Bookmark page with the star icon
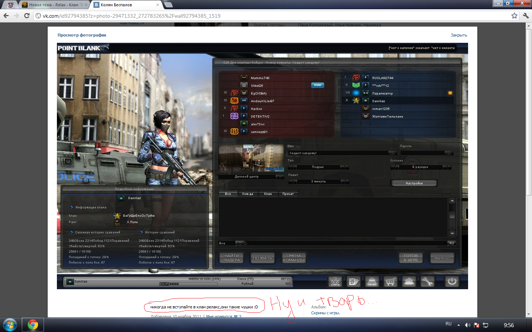The width and height of the screenshot is (532, 332). (x=514, y=15)
